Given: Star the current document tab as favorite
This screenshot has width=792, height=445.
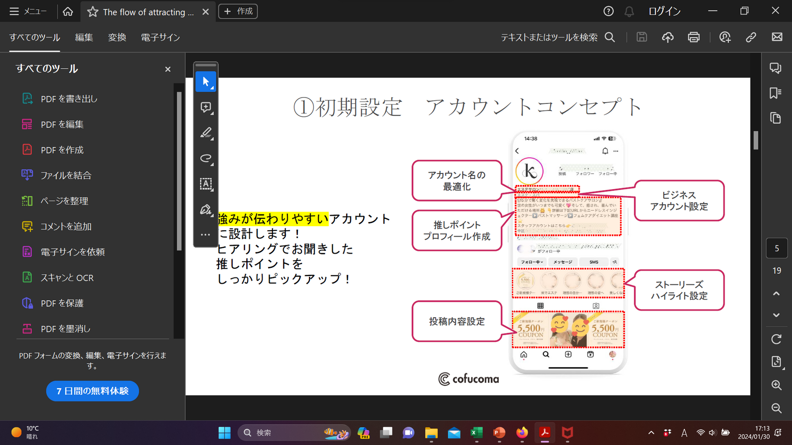Looking at the screenshot, I should click(93, 12).
